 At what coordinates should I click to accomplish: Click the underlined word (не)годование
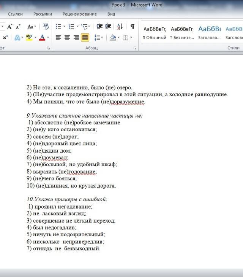[77, 172]
